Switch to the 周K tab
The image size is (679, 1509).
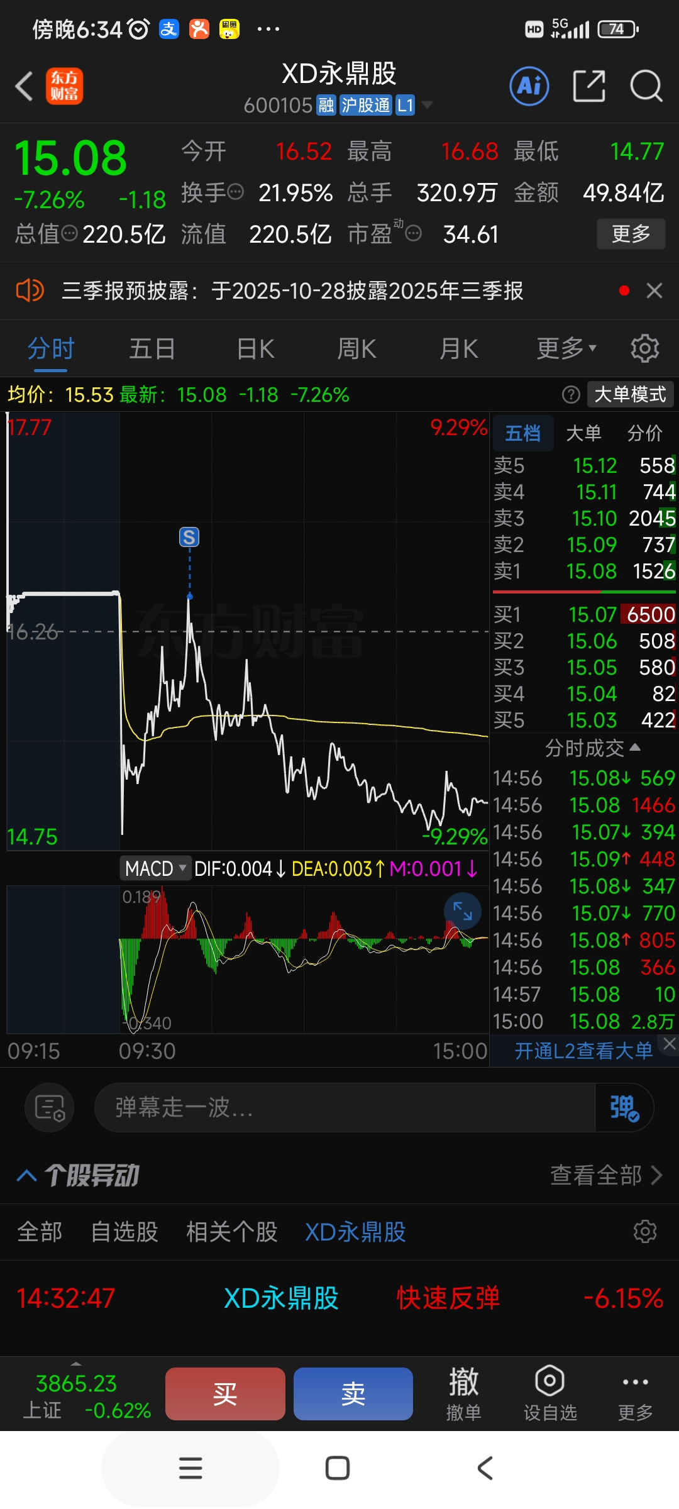click(357, 348)
